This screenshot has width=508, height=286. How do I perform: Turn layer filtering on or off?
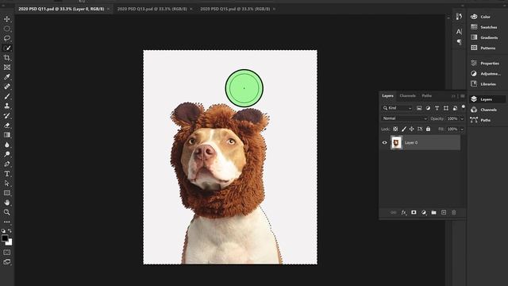click(x=464, y=106)
